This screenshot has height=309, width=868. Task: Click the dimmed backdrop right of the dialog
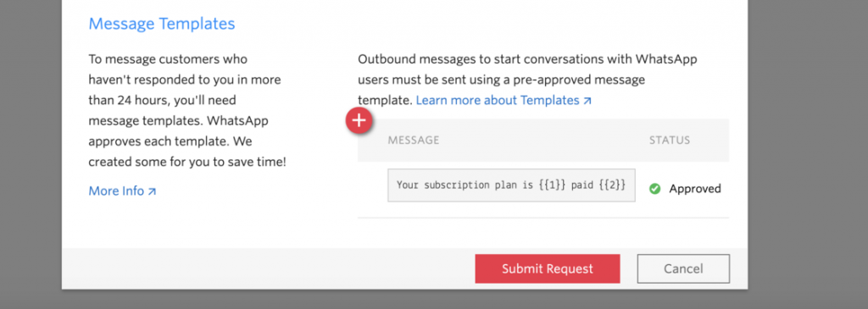pos(808,155)
